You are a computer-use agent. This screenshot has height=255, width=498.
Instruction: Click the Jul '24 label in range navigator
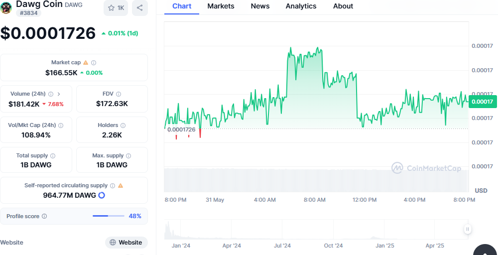pyautogui.click(x=282, y=246)
